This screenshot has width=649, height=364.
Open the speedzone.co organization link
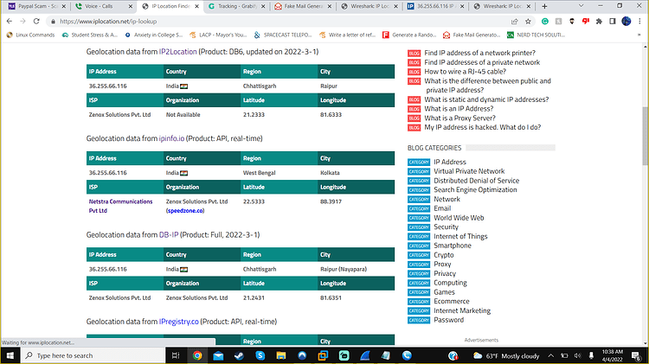point(185,211)
